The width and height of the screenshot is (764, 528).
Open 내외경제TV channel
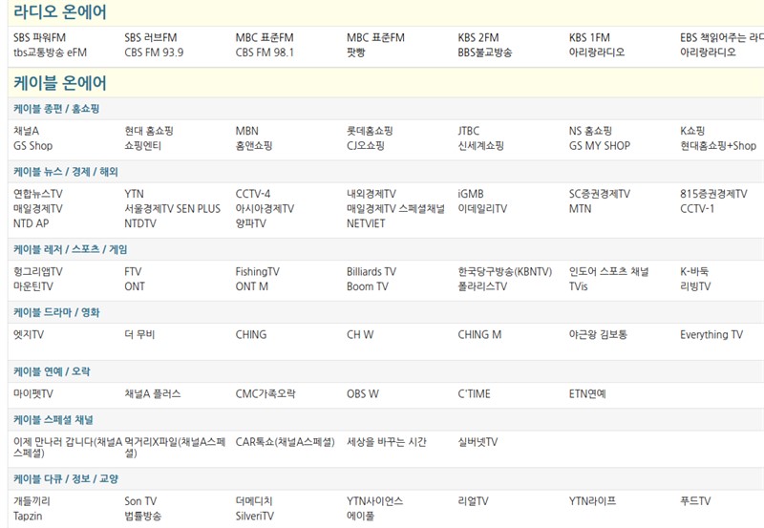(371, 194)
